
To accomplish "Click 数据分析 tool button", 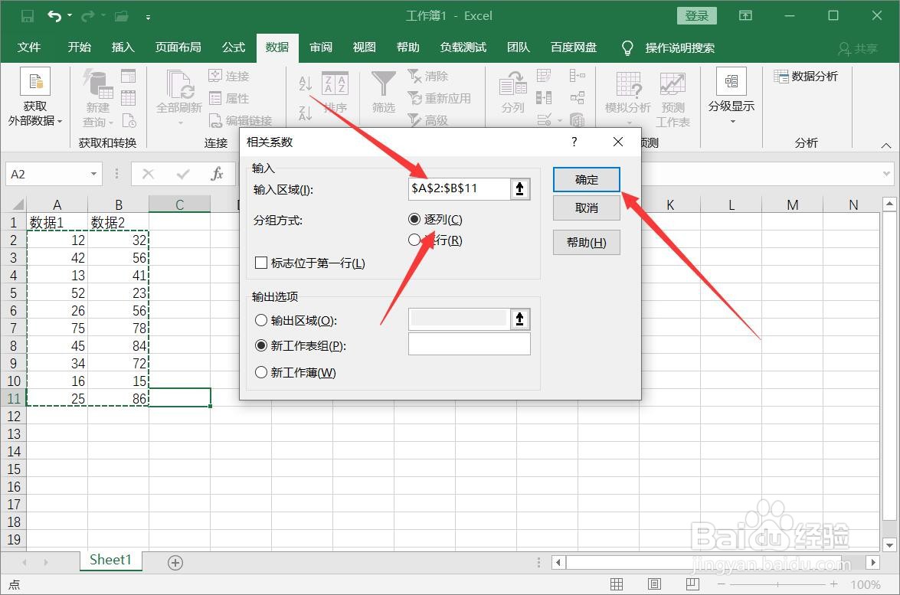I will 806,77.
